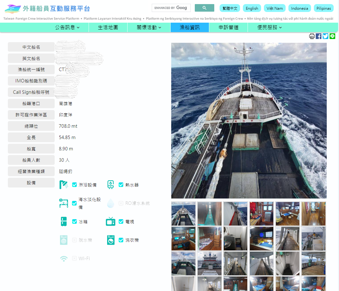
Task: Click the shower equipment icon
Action: 64,185
